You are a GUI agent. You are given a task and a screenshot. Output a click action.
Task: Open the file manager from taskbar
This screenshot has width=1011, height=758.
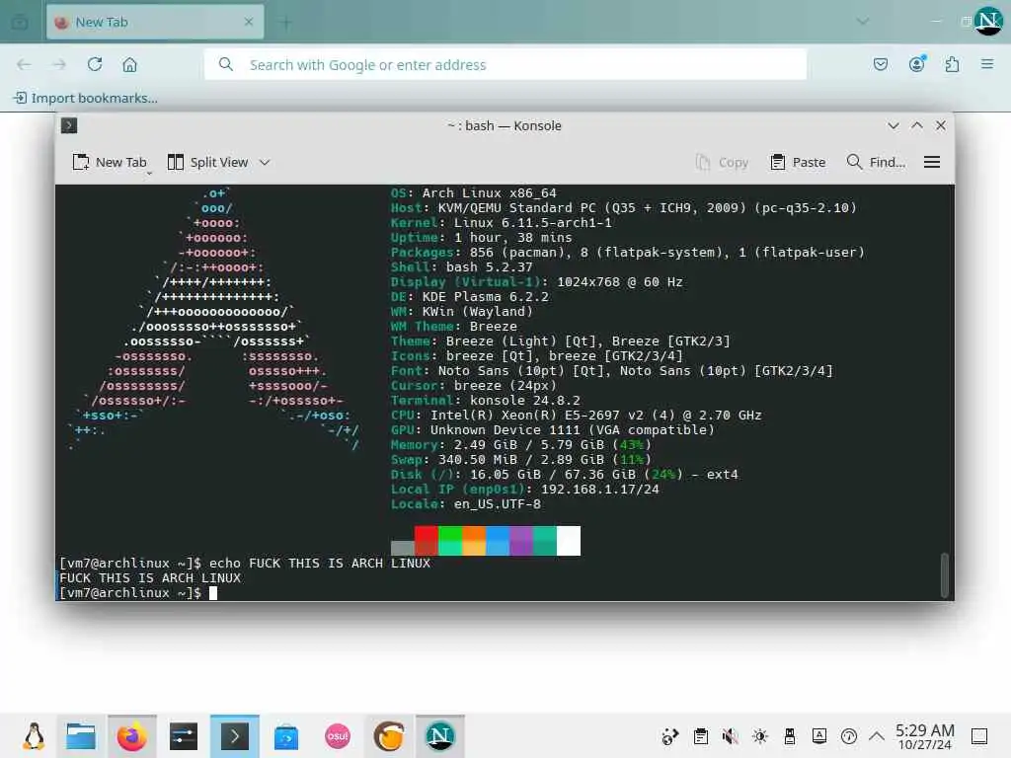81,736
